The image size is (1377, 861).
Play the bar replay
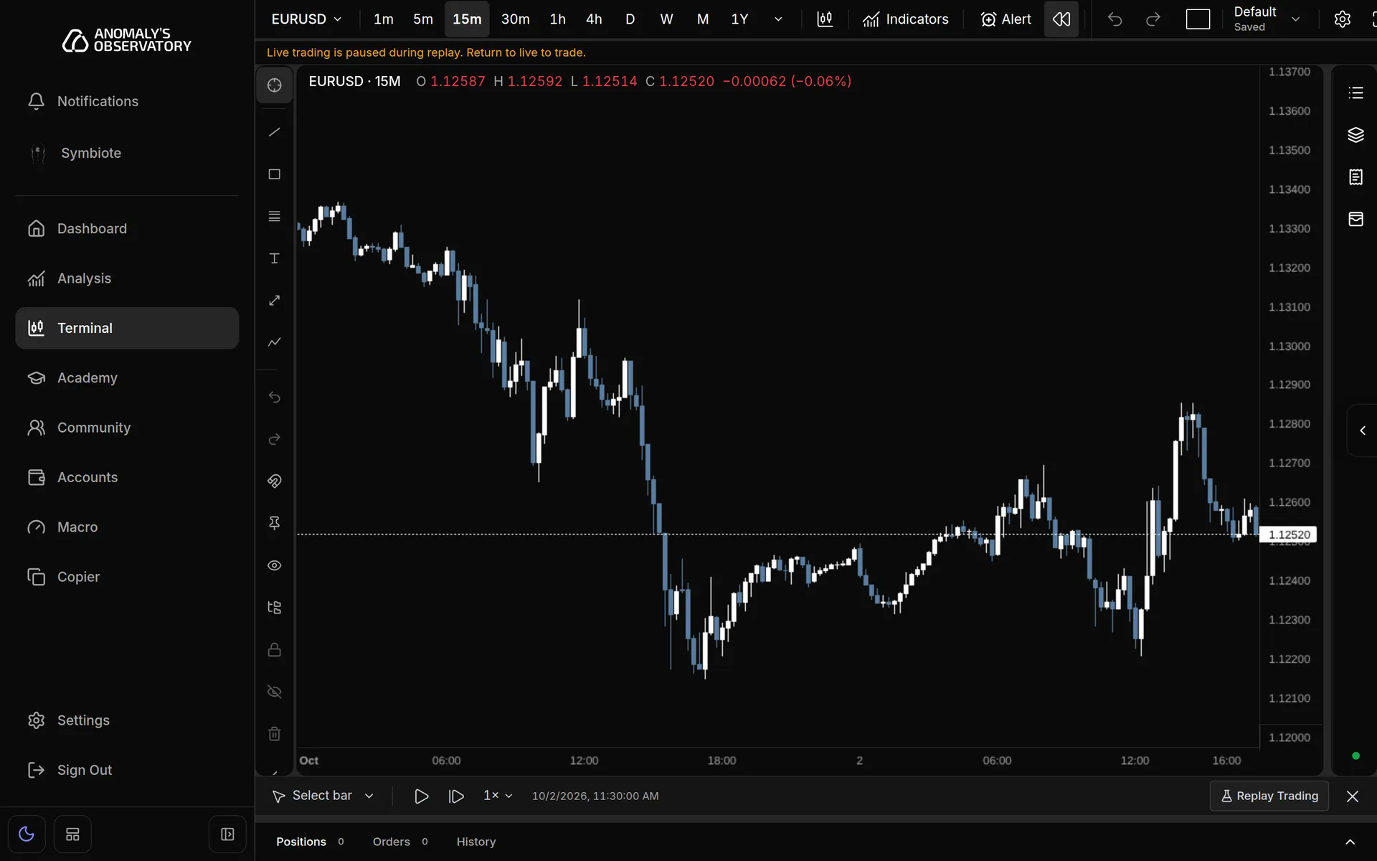(422, 796)
